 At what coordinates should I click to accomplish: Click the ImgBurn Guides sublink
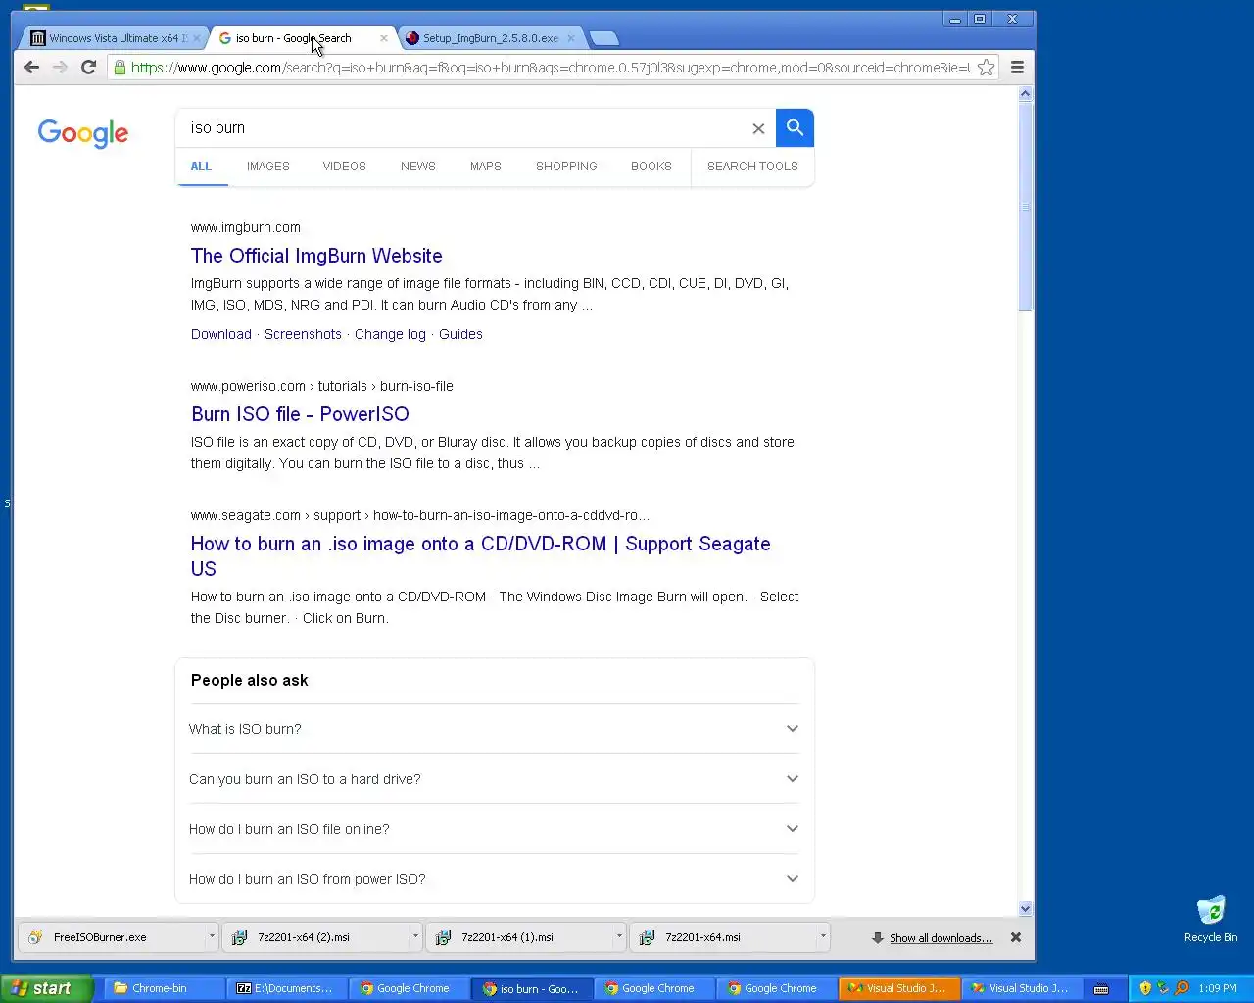coord(460,334)
